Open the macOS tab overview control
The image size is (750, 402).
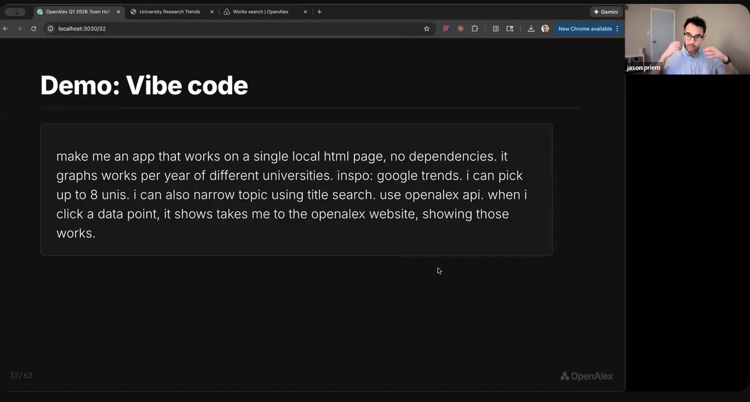(x=15, y=11)
